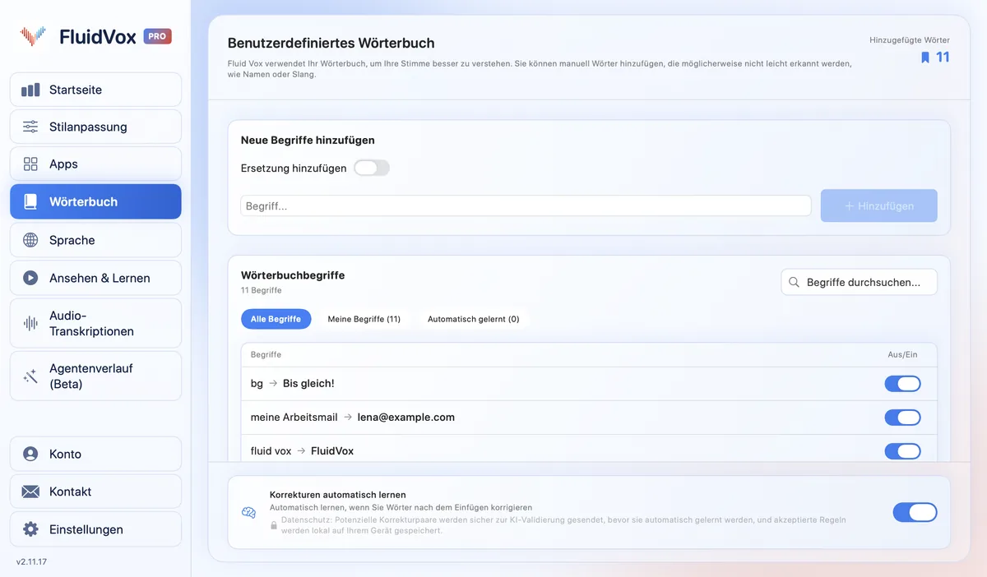Open Ansehen & Lernen section
The height and width of the screenshot is (577, 987).
pyautogui.click(x=95, y=278)
